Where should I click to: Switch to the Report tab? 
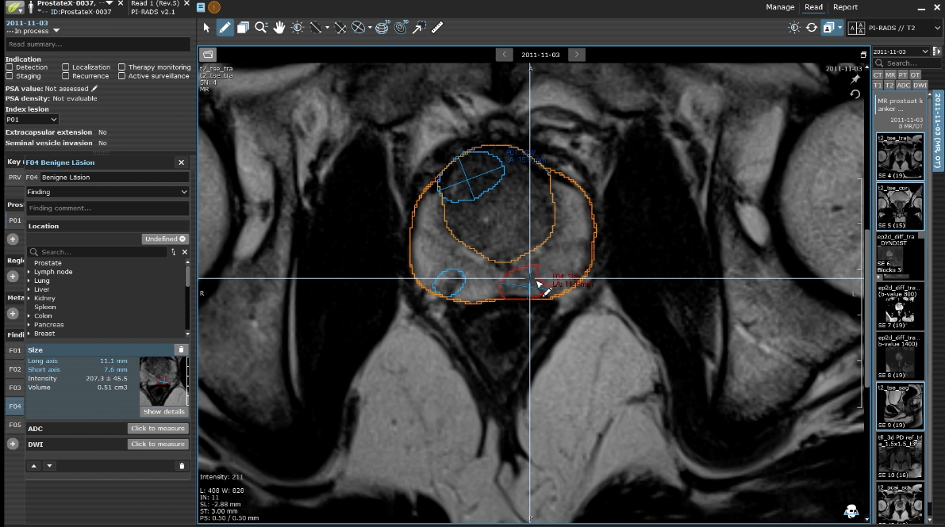click(x=845, y=7)
